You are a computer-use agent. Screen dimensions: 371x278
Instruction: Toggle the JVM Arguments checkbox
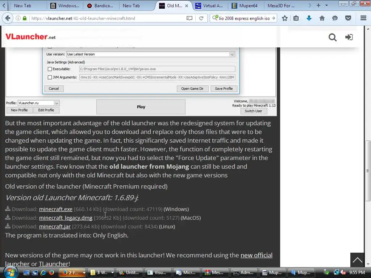pos(50,77)
